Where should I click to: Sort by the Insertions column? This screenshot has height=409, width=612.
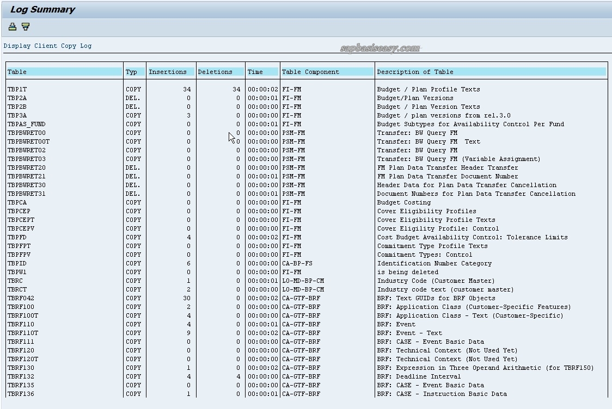point(169,71)
